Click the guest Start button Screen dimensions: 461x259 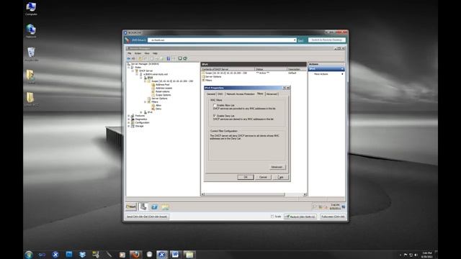click(x=131, y=206)
